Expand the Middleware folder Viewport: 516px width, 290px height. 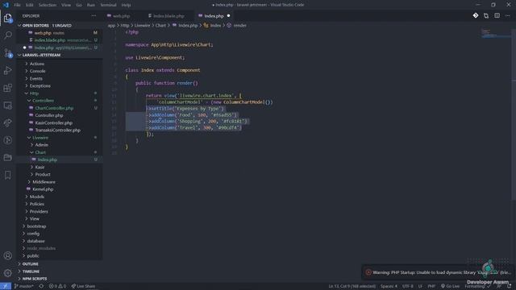point(44,182)
